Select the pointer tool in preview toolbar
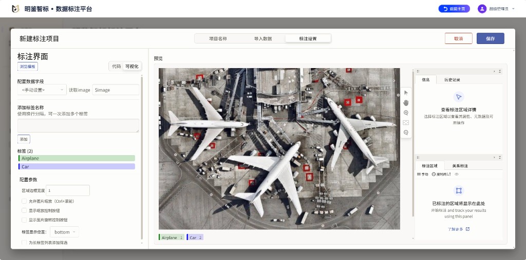The image size is (526, 260). (406, 93)
